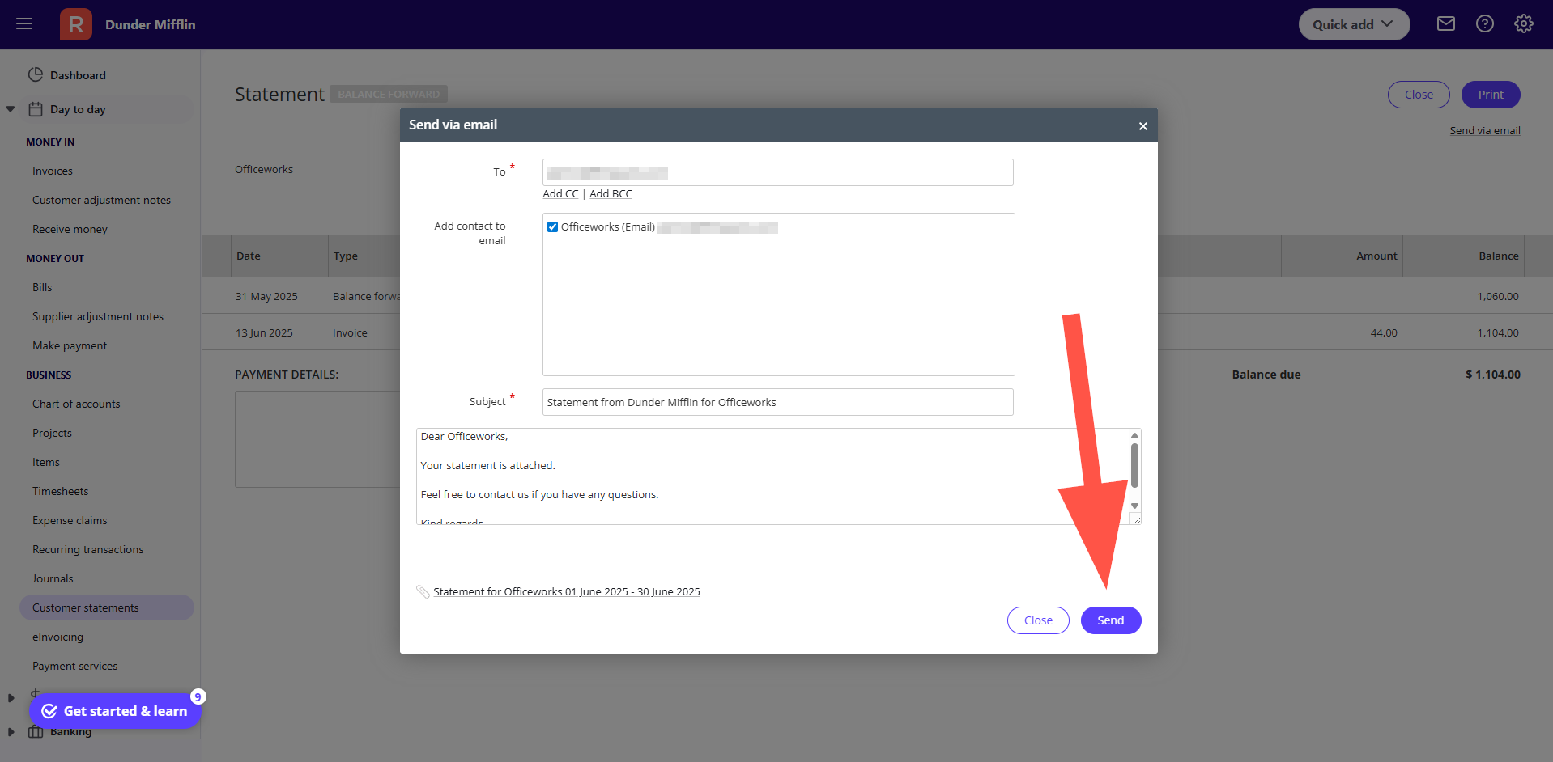Screen dimensions: 1553x762
Task: Click the Dashboard pie chart icon
Action: click(35, 74)
